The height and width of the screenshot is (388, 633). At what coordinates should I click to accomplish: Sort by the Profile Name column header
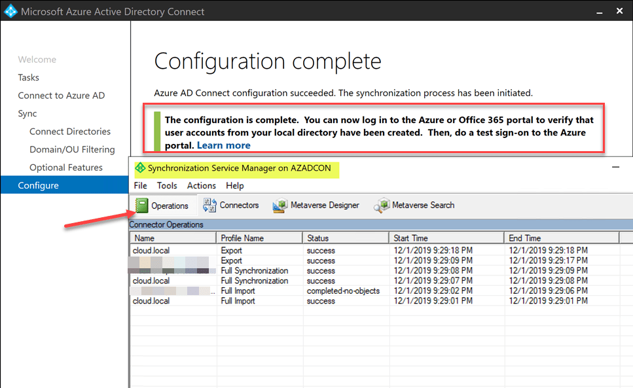point(260,238)
